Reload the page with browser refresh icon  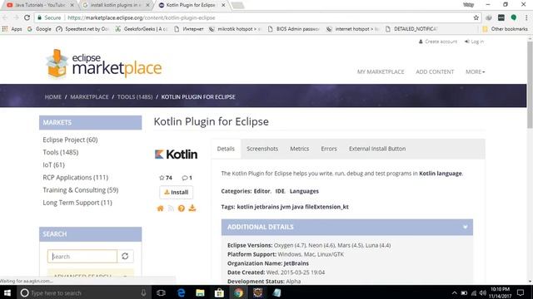[27, 17]
